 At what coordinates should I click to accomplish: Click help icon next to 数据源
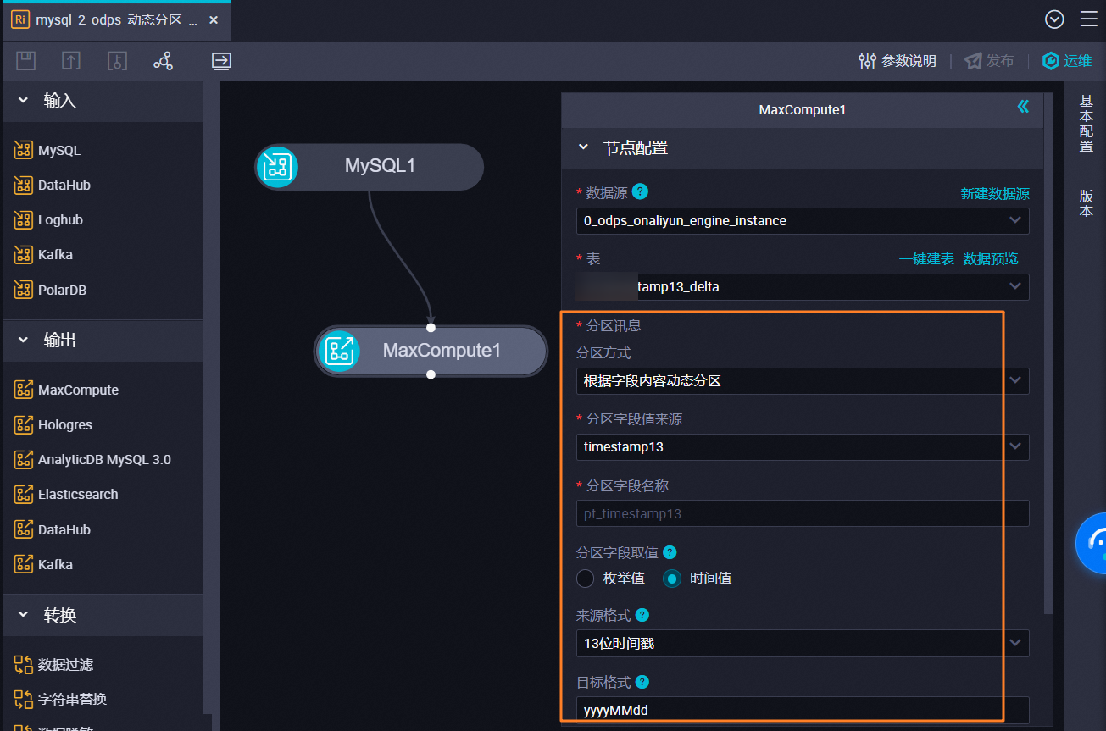tap(641, 191)
